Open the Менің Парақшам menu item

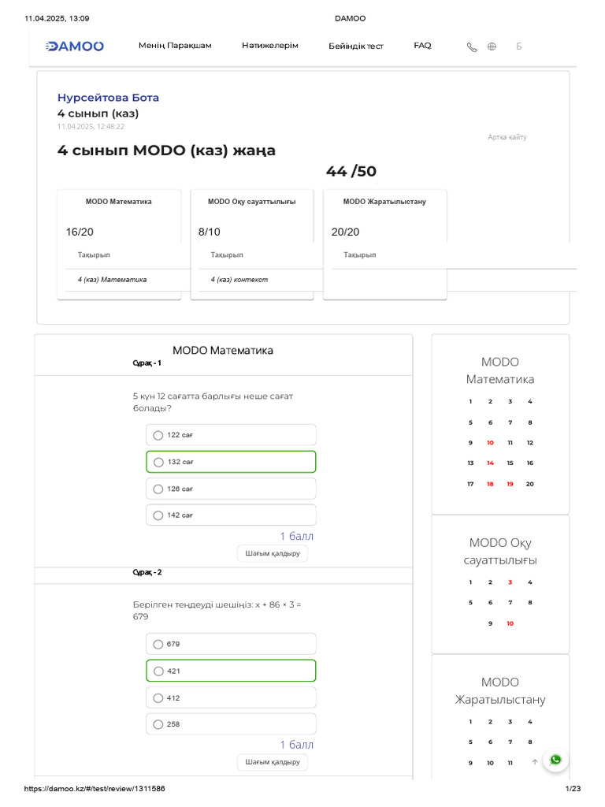point(175,45)
